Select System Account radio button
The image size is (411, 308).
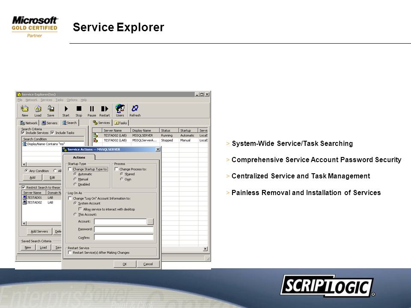point(75,203)
